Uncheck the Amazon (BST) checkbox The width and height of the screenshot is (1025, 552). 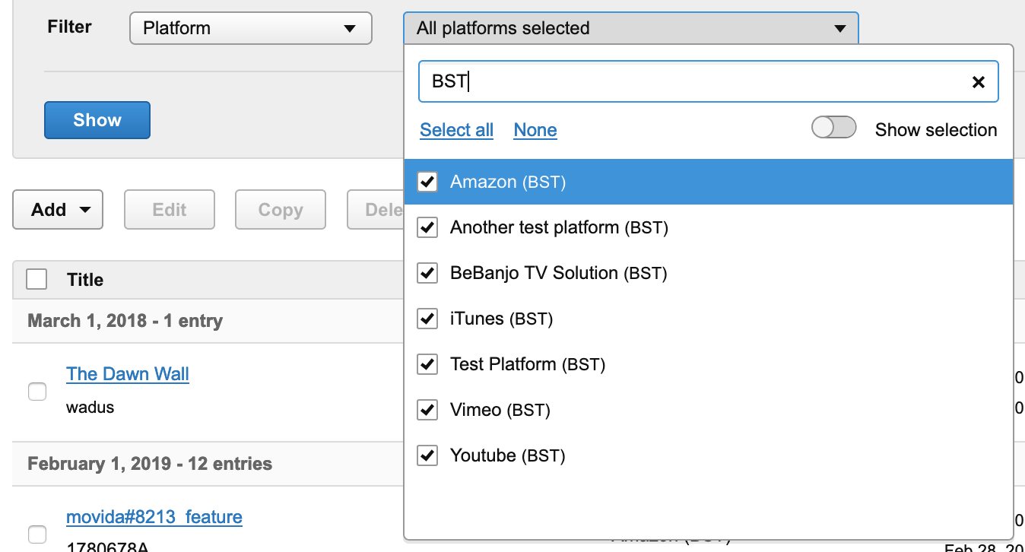tap(428, 182)
